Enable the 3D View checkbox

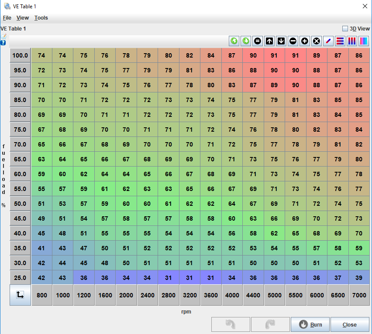tap(344, 28)
